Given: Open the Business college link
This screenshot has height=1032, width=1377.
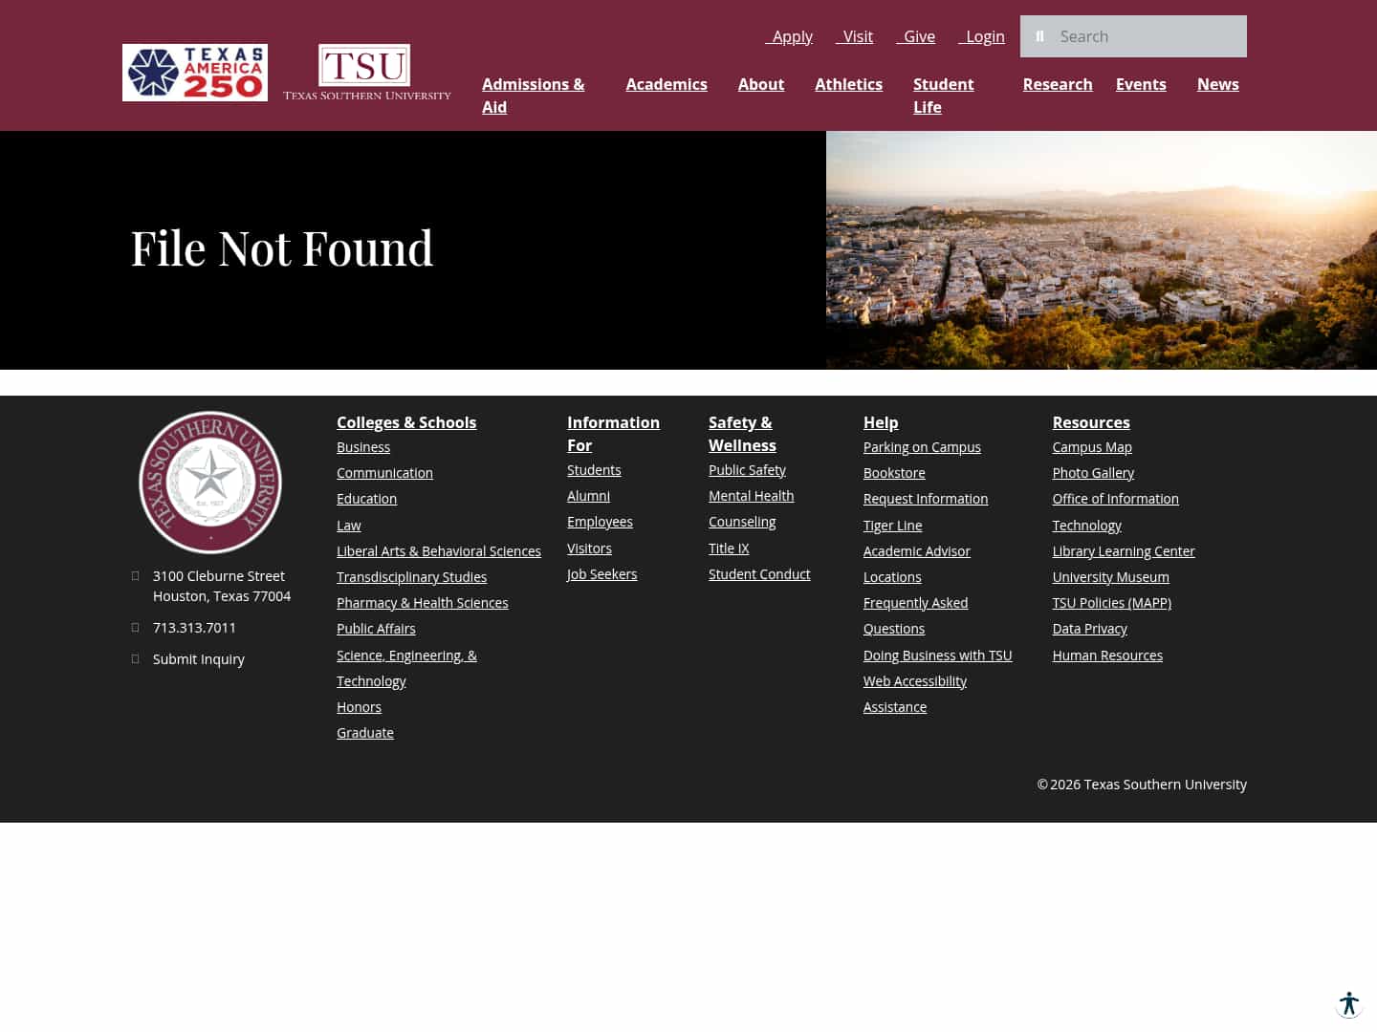Looking at the screenshot, I should pyautogui.click(x=363, y=447).
